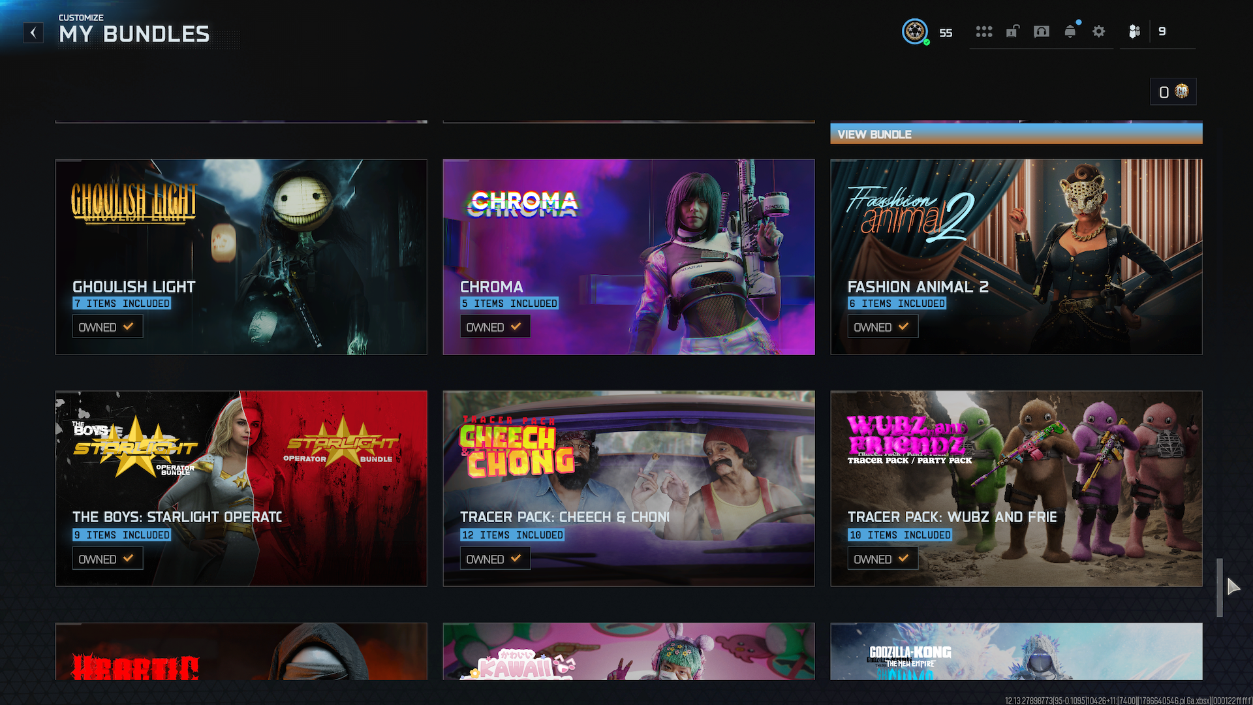Viewport: 1253px width, 705px height.
Task: Click the "9 Items Included" label
Action: click(x=122, y=535)
